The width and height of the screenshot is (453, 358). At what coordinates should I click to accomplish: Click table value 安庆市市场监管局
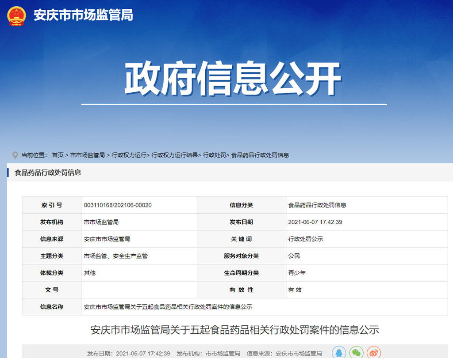coord(107,239)
